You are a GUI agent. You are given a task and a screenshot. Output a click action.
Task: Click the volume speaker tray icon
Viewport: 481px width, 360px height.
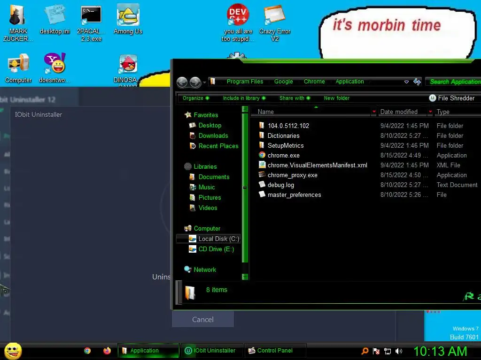coord(398,351)
